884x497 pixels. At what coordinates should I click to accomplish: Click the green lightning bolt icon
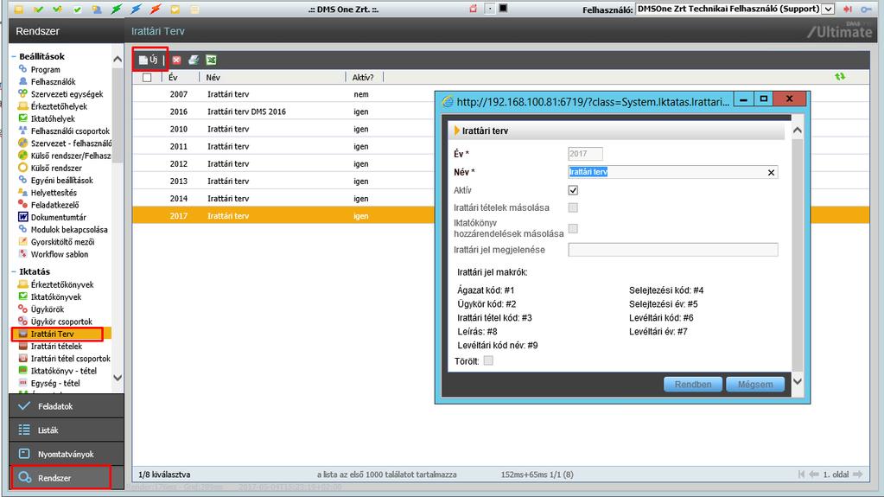click(116, 9)
